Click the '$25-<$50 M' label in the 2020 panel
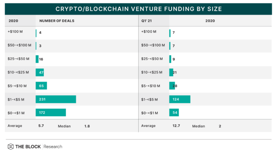The height and width of the screenshot is (150, 279). (x=19, y=59)
